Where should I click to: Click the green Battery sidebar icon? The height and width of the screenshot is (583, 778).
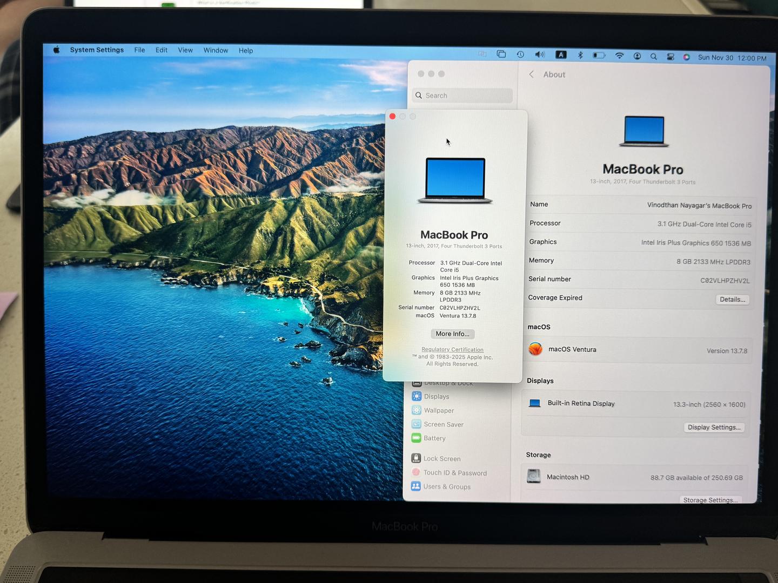coord(416,438)
